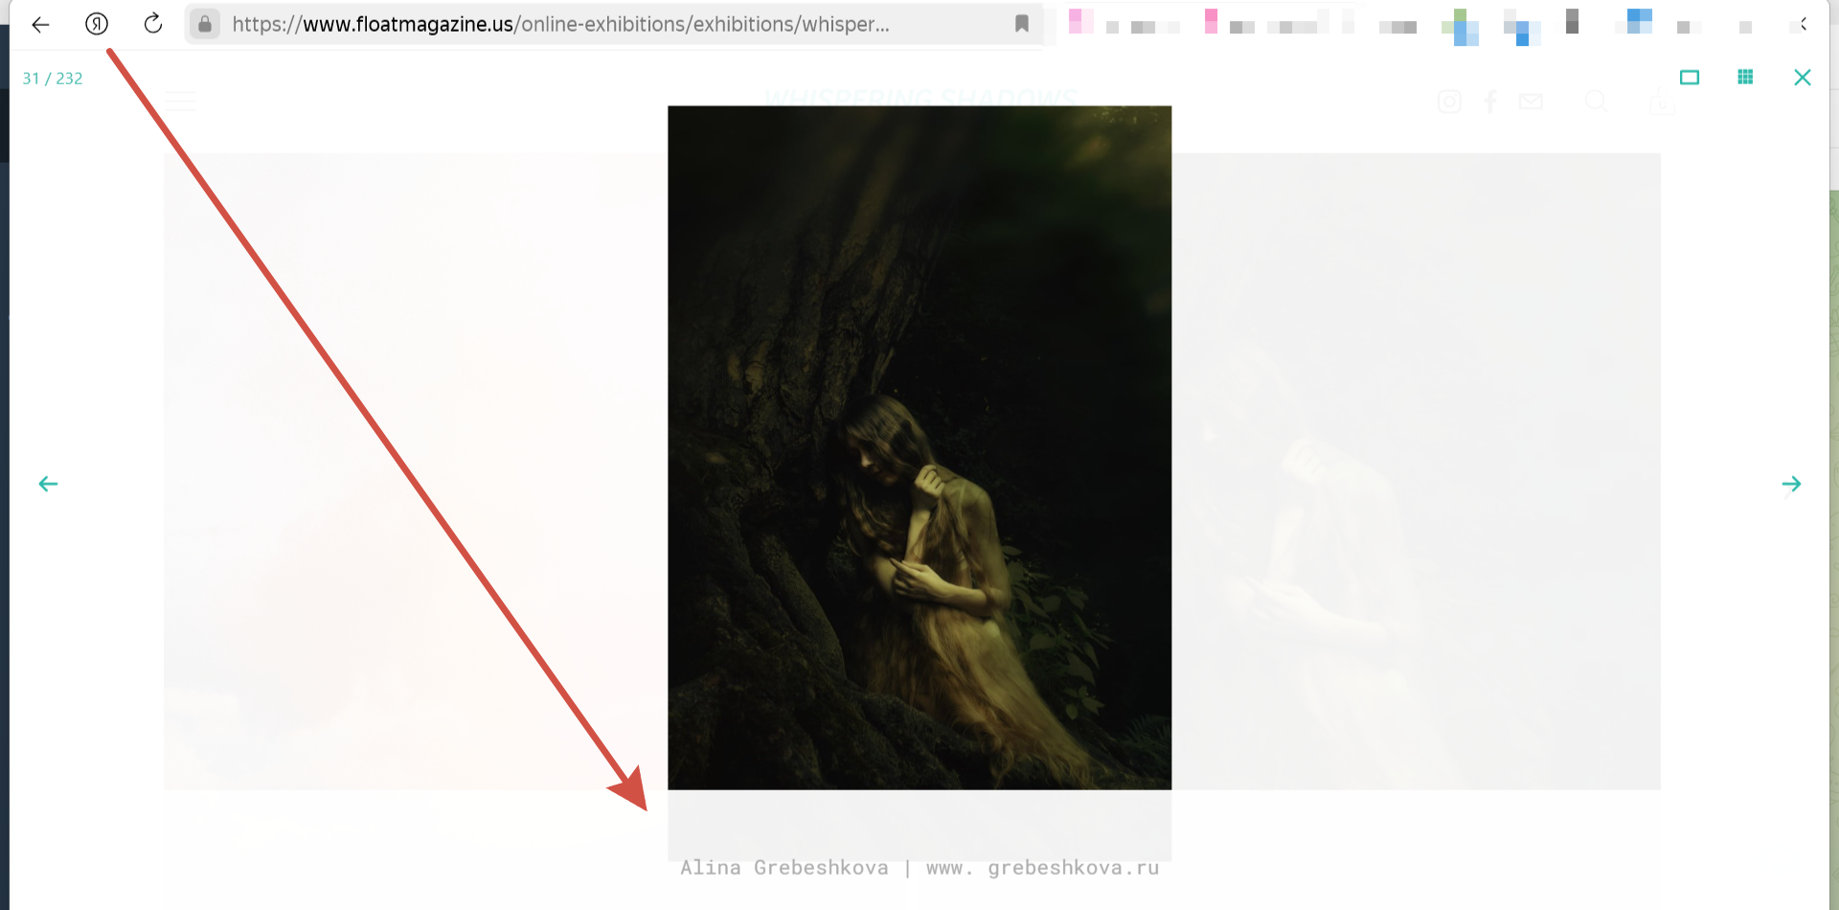Open the thumbnail grid view of the exhibition
The width and height of the screenshot is (1839, 910).
(1745, 77)
